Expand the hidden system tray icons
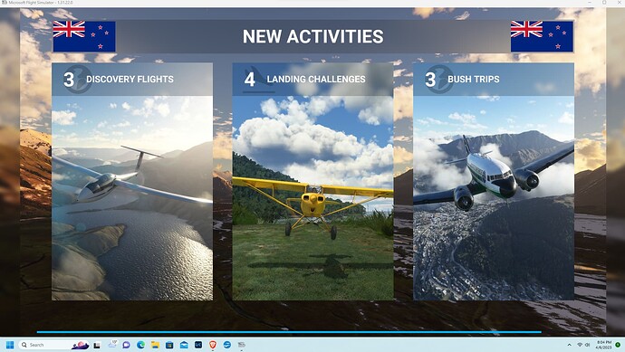 569,345
